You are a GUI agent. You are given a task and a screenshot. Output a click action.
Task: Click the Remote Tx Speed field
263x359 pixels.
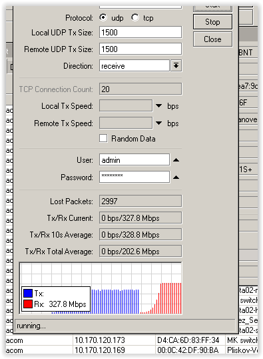(126, 123)
